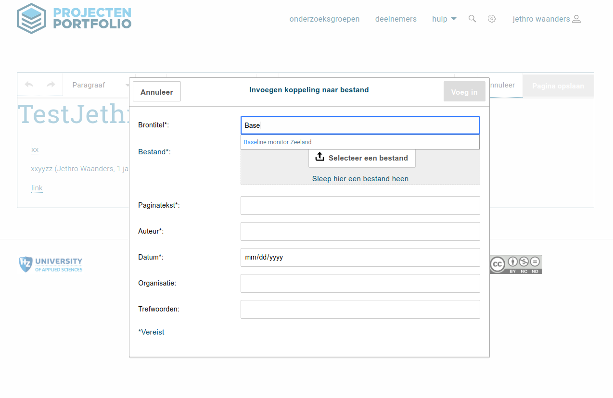Open the search magnifier icon
The width and height of the screenshot is (613, 398).
point(472,19)
